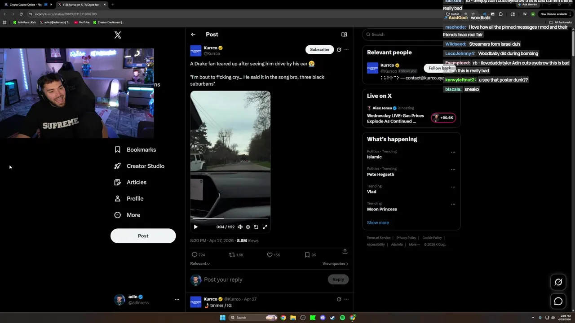The height and width of the screenshot is (323, 575).
Task: Open the YouTube bookmark
Action: 82,22
